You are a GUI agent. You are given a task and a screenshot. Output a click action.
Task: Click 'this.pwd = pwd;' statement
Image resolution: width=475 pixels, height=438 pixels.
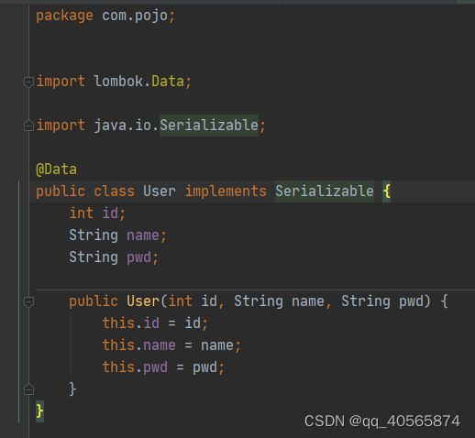[x=163, y=367]
